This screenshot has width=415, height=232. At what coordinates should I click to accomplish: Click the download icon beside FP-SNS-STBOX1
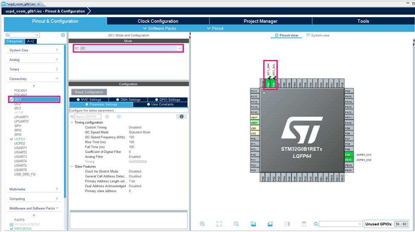click(x=12, y=225)
